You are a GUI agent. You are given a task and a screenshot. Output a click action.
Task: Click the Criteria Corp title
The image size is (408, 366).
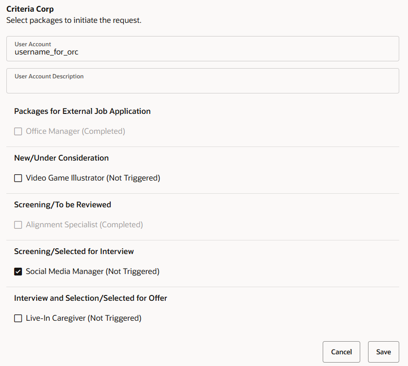point(30,9)
